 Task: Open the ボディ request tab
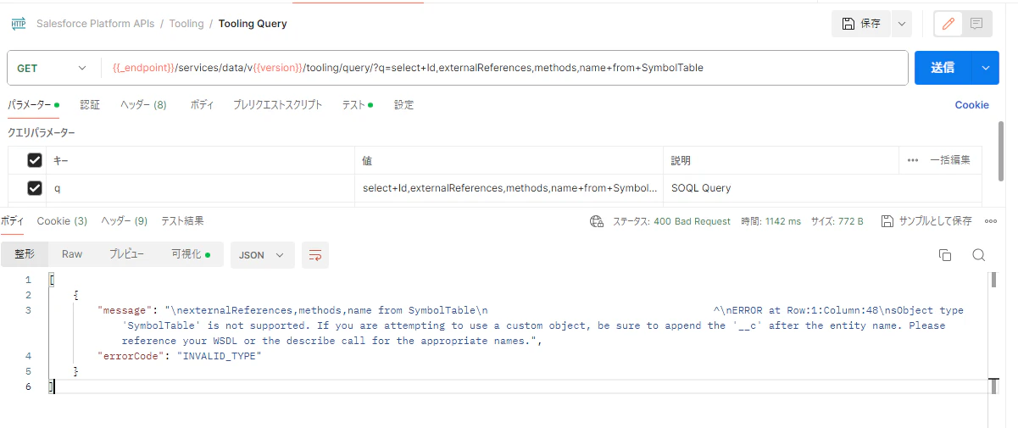coord(202,105)
